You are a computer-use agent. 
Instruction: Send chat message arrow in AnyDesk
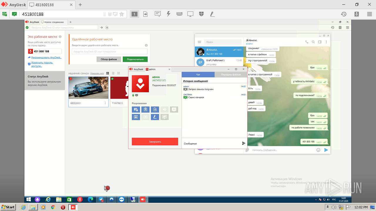[x=244, y=143]
